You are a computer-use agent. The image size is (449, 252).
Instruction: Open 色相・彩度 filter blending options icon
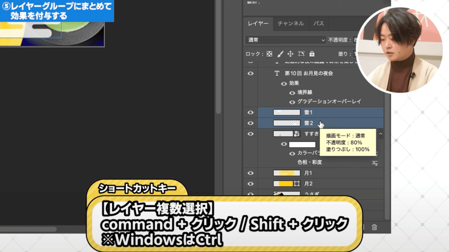click(x=374, y=163)
